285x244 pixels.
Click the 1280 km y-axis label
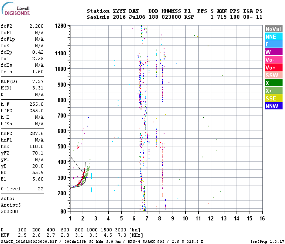(x=61, y=26)
